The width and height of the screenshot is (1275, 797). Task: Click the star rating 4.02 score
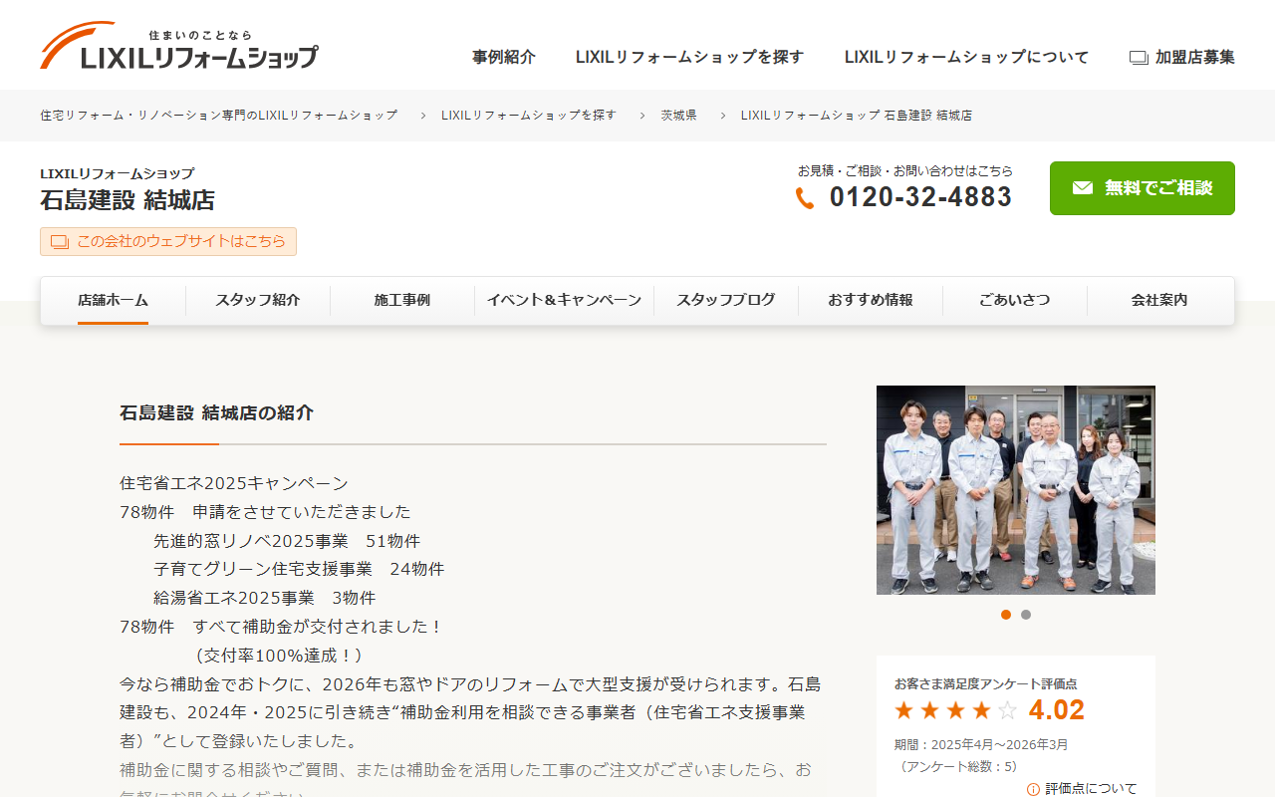click(1056, 710)
